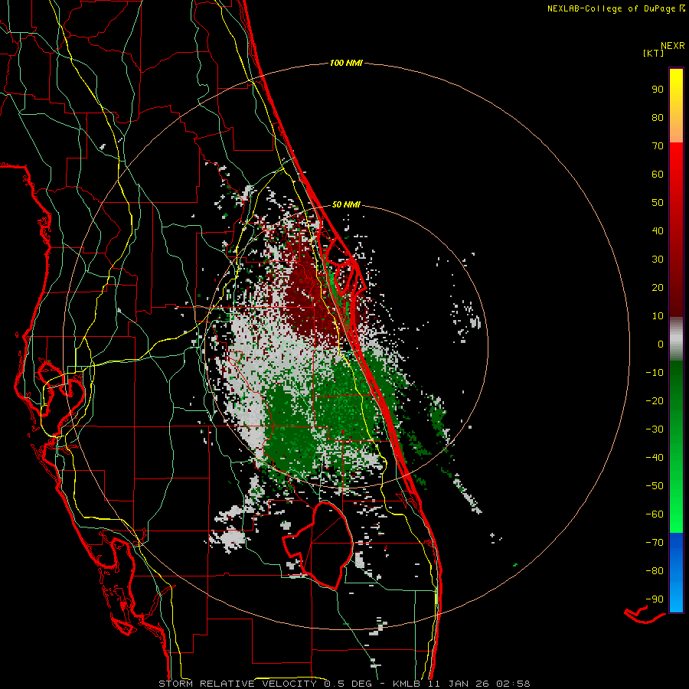Select the 90 value on the velocity legend
689x689 pixels.
tap(658, 90)
